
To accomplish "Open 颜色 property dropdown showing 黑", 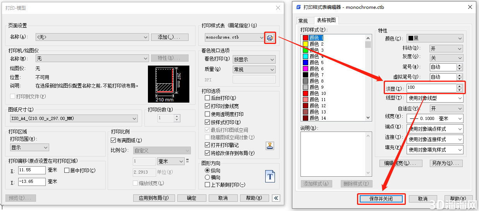I will [435, 39].
